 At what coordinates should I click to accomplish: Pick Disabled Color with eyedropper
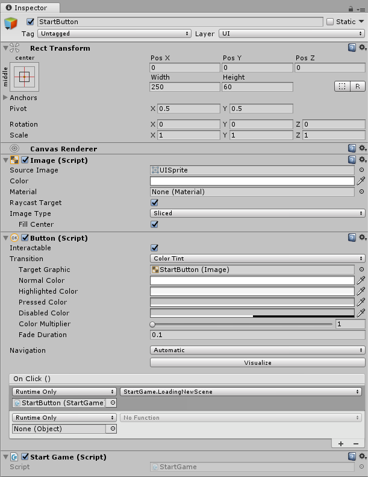click(x=361, y=313)
